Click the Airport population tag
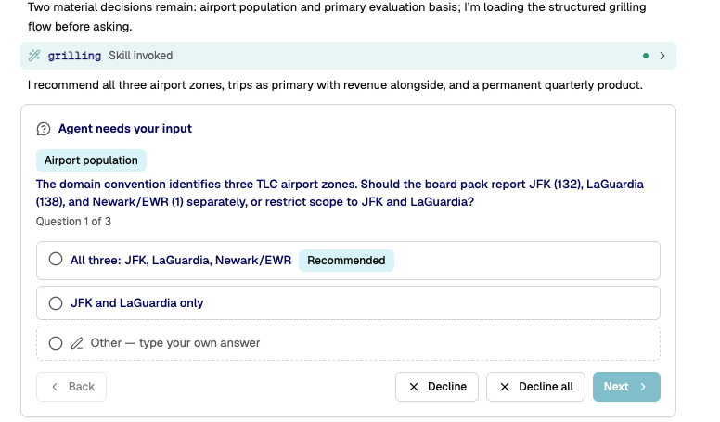720x422 pixels. point(91,160)
